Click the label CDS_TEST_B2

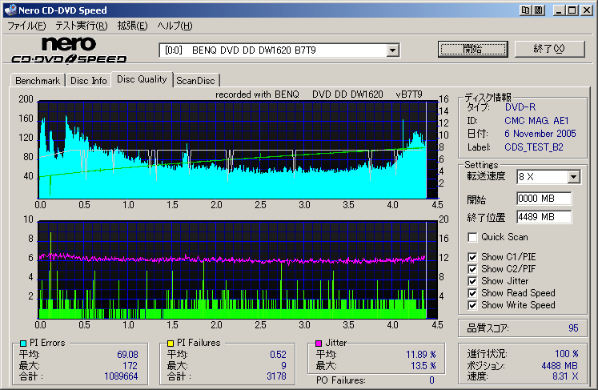click(534, 147)
